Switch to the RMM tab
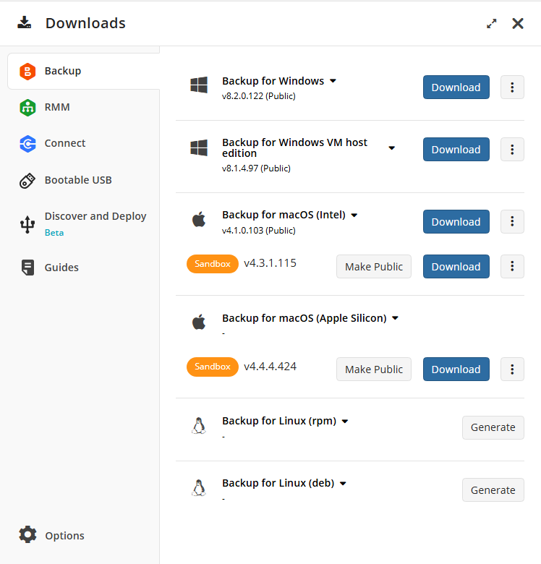The image size is (541, 564). [57, 107]
